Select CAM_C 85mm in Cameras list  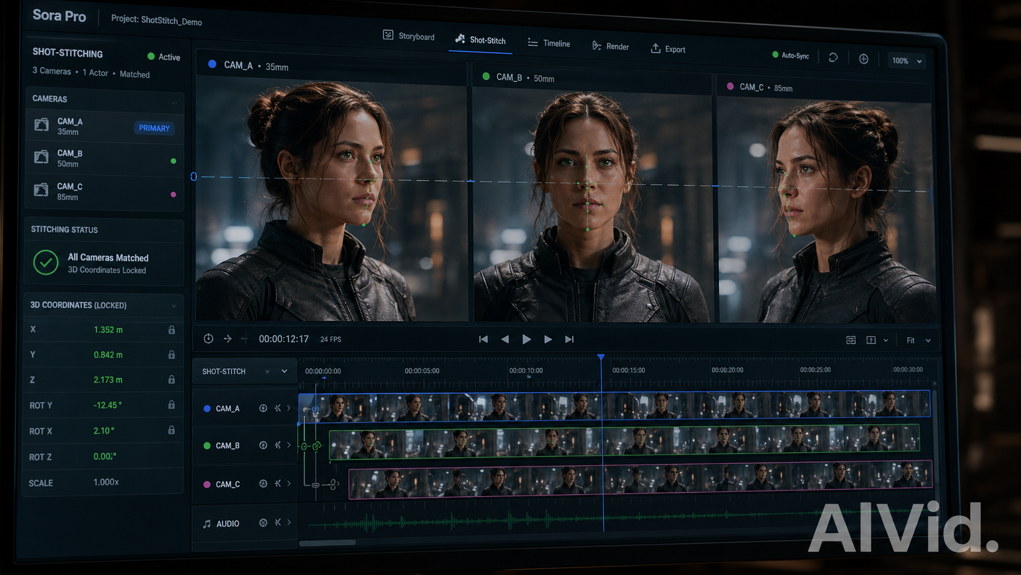pyautogui.click(x=104, y=191)
